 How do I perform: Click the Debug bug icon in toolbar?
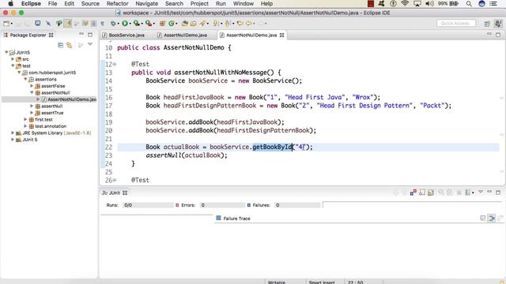pyautogui.click(x=113, y=23)
